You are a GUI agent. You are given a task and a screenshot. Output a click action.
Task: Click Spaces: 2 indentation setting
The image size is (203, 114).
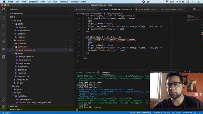tap(158, 113)
